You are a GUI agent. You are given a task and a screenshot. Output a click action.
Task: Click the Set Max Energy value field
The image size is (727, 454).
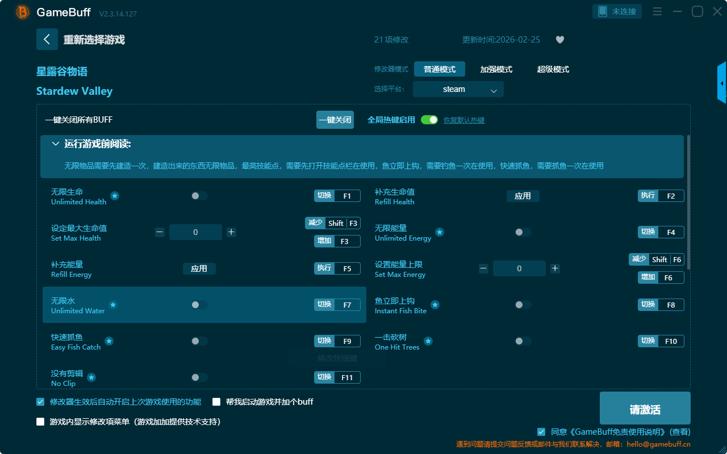519,268
